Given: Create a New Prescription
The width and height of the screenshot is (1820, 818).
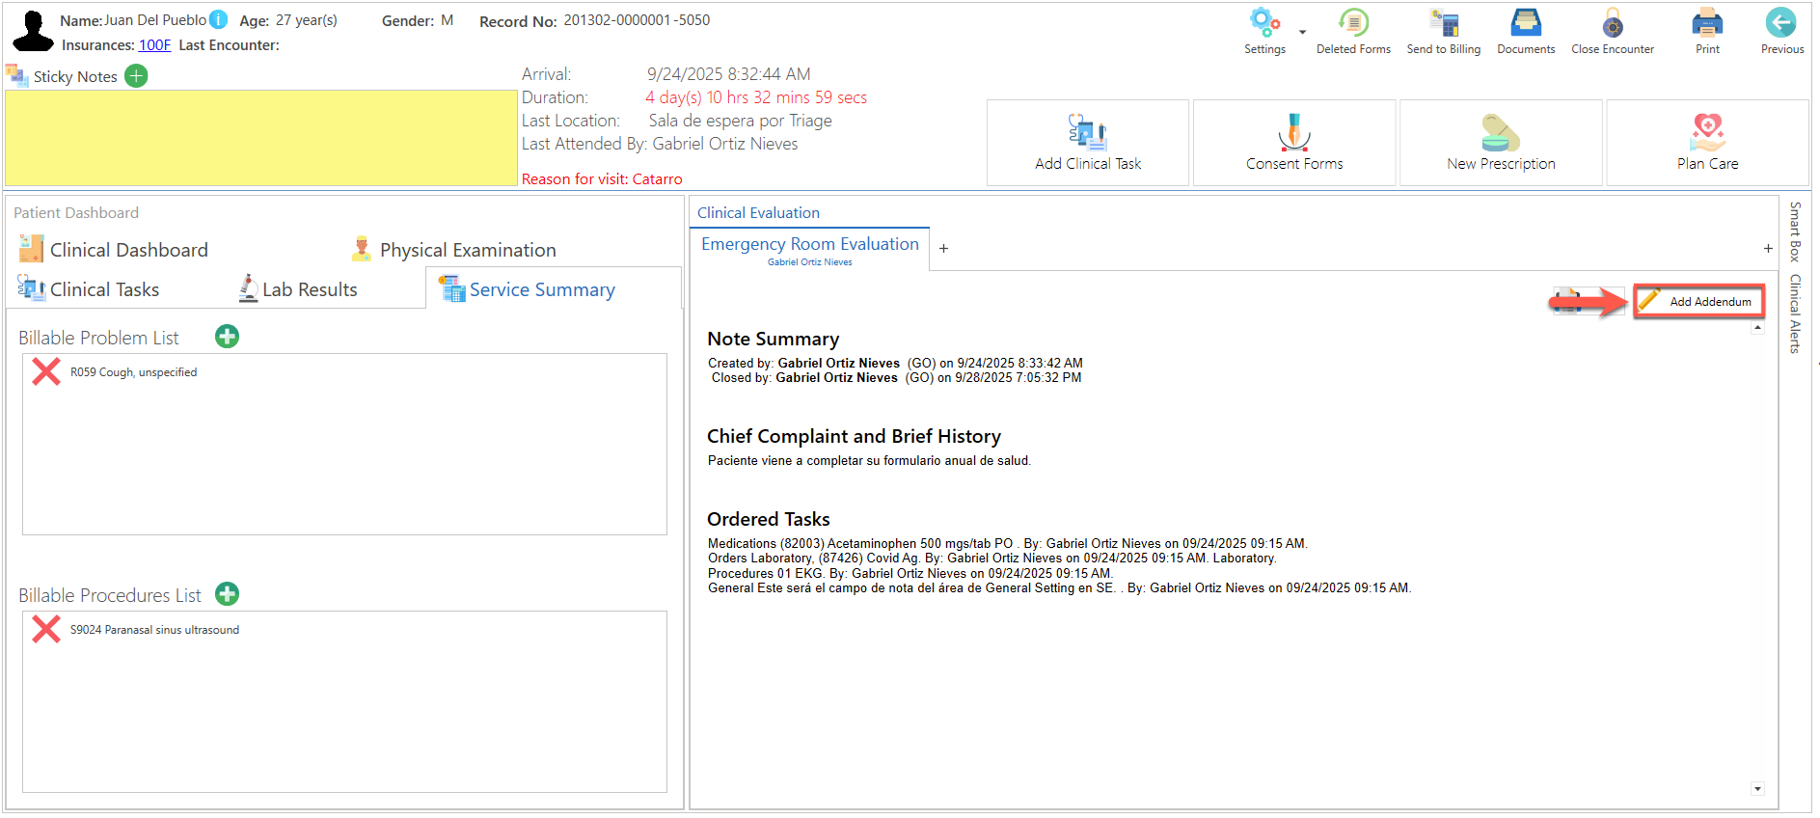Looking at the screenshot, I should (x=1501, y=143).
